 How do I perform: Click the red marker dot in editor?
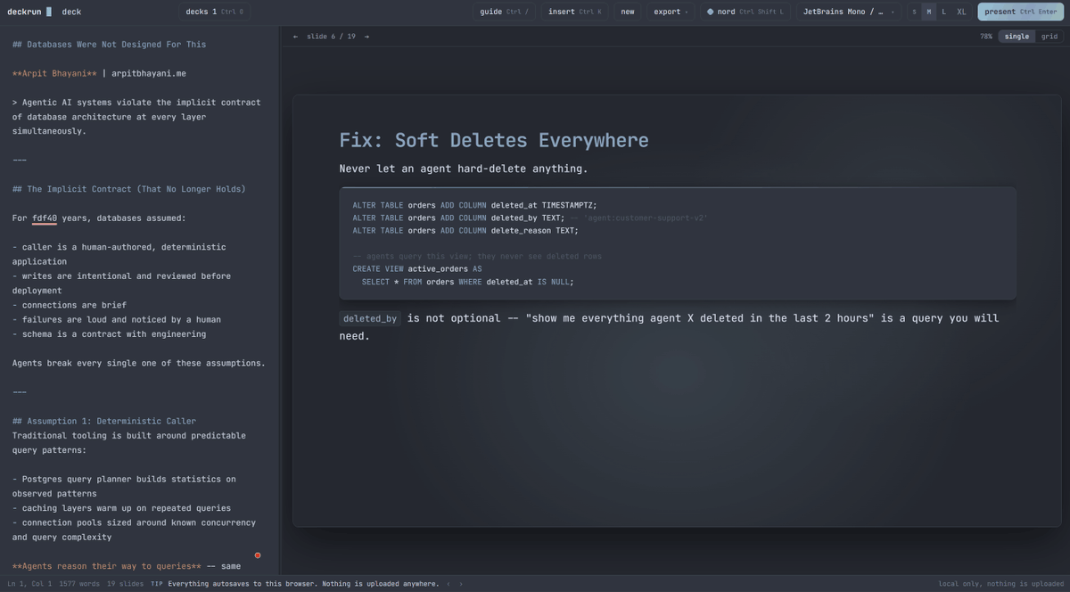tap(258, 555)
